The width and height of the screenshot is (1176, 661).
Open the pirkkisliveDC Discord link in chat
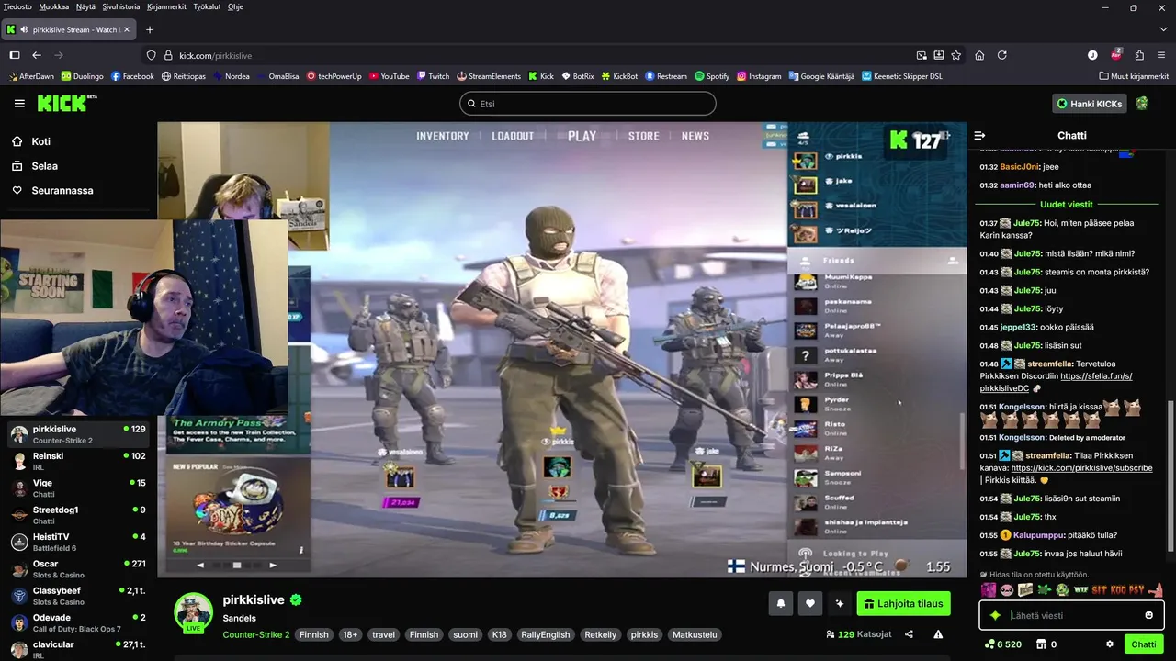click(1056, 382)
